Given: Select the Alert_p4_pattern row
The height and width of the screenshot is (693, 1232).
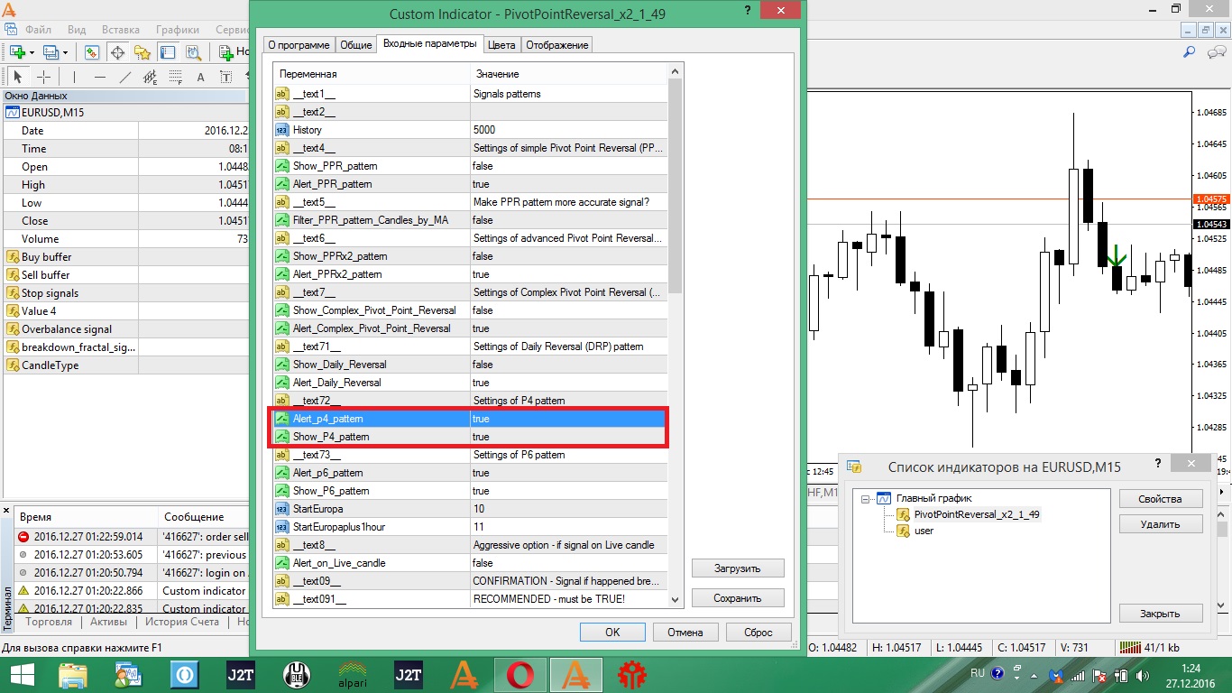Looking at the screenshot, I should pyautogui.click(x=470, y=419).
